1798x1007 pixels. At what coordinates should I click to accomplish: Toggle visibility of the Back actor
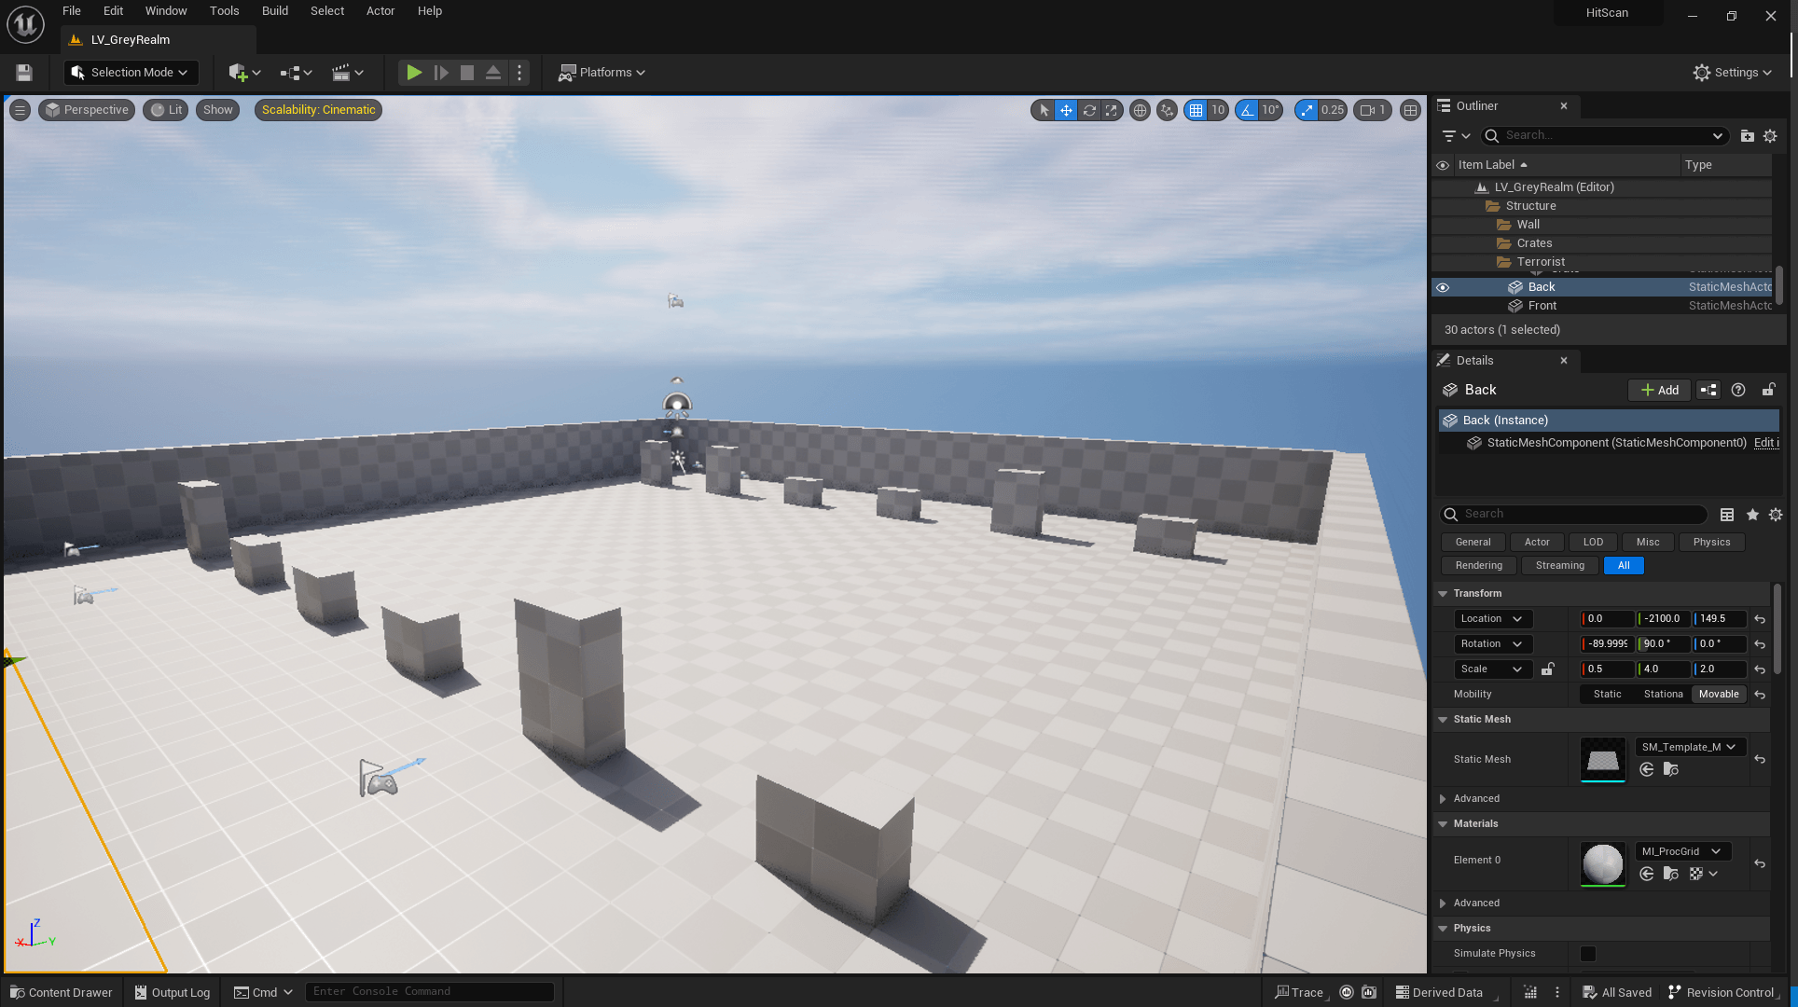1443,287
